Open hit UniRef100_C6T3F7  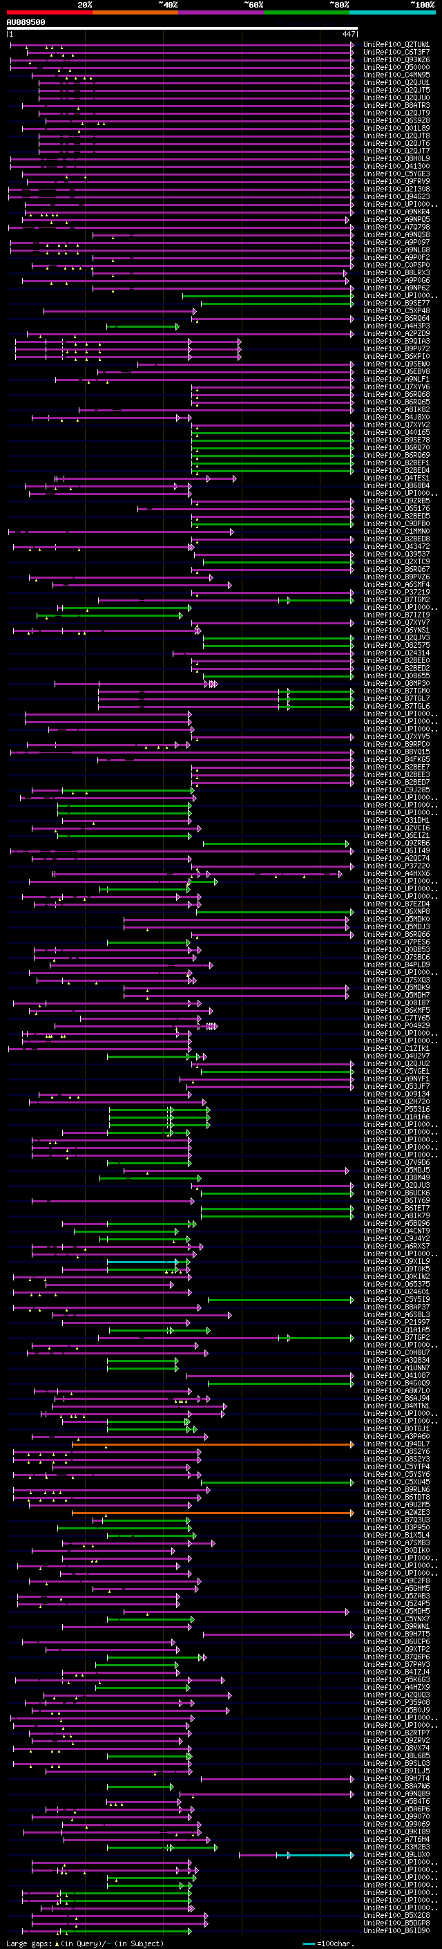(x=396, y=53)
